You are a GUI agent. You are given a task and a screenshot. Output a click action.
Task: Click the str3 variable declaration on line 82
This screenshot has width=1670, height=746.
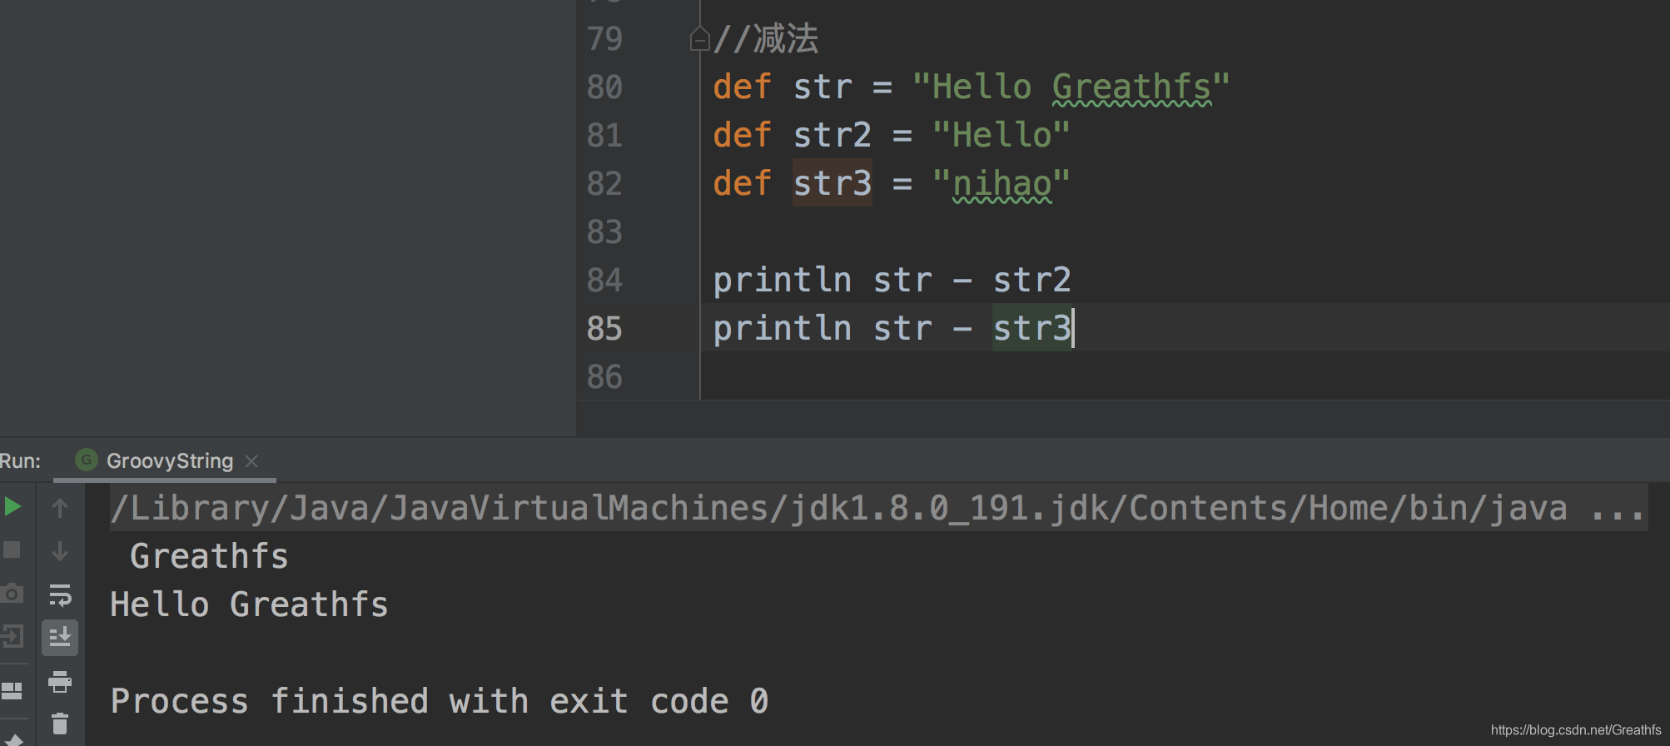coord(833,183)
